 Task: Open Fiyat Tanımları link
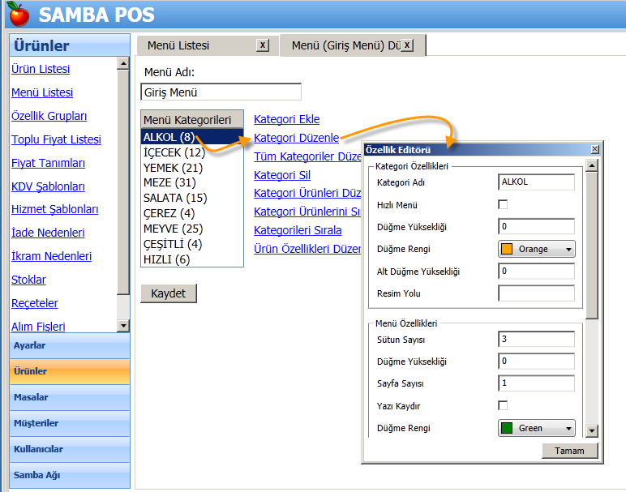(x=48, y=163)
